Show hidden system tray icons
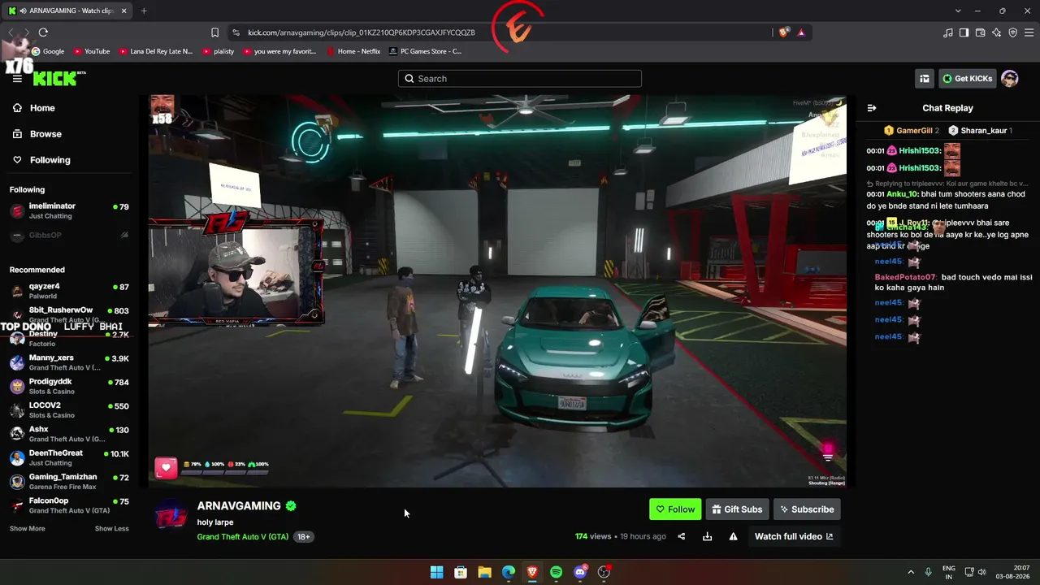The height and width of the screenshot is (585, 1040). (x=911, y=572)
